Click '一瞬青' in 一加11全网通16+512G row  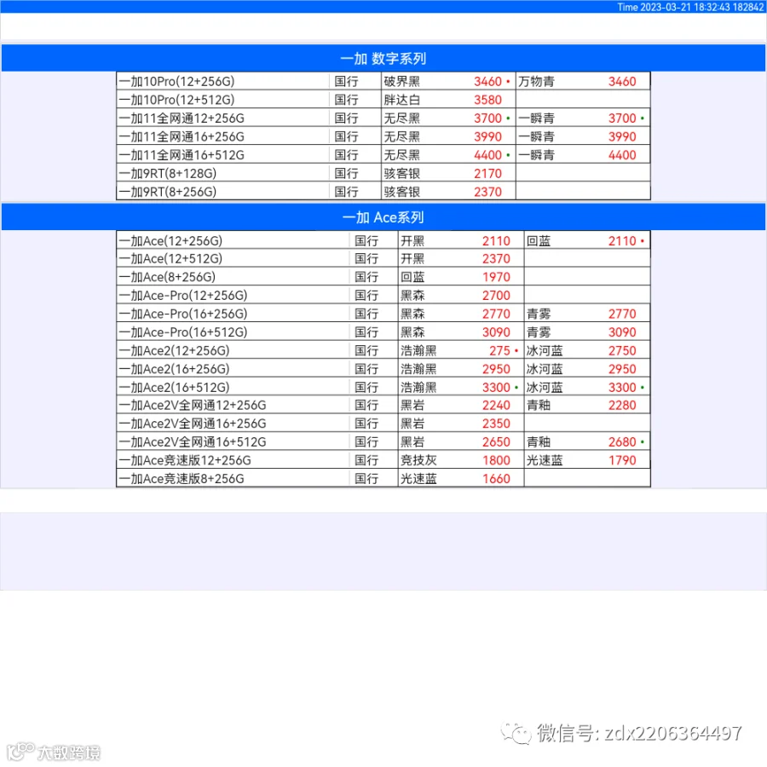pos(537,155)
